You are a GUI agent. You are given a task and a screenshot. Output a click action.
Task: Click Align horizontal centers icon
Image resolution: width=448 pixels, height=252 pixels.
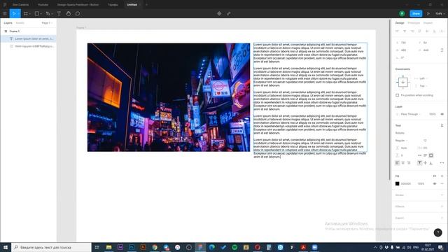coord(405,31)
